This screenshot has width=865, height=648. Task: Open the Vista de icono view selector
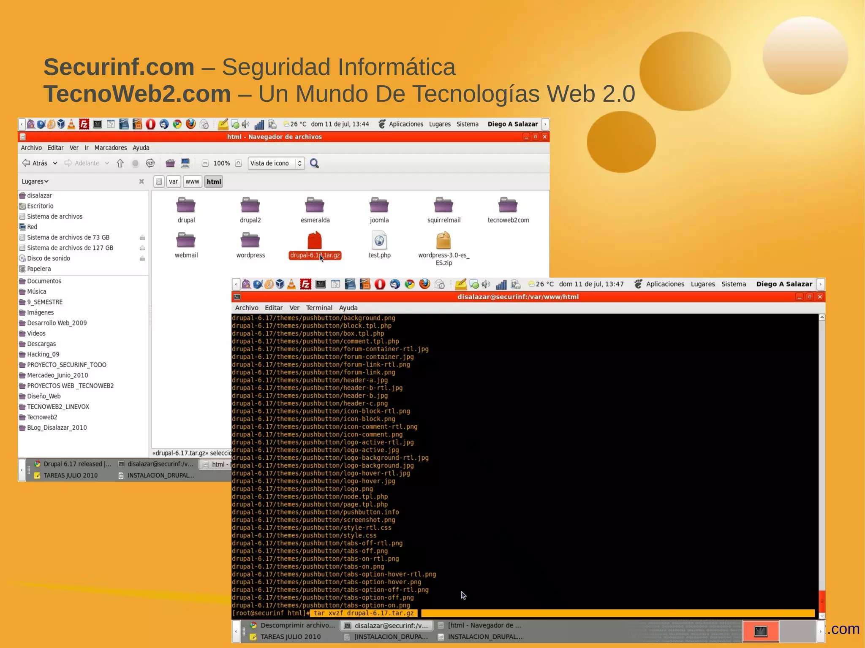(276, 163)
